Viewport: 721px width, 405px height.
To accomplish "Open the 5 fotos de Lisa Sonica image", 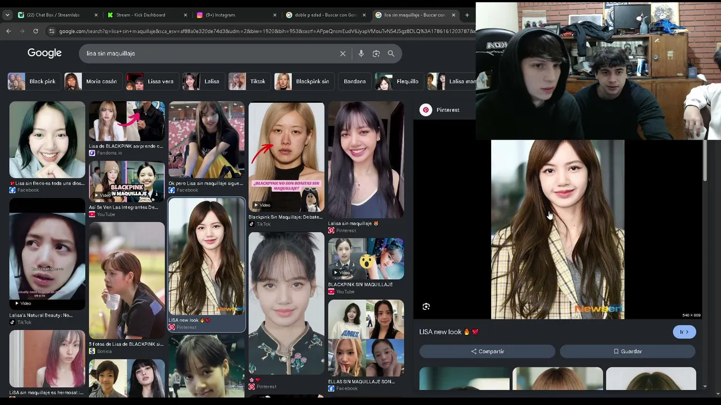I will (x=127, y=281).
